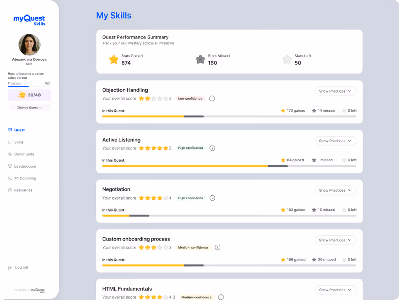The height and width of the screenshot is (300, 399).
Task: Expand Show Practices for Negotiation
Action: [336, 190]
